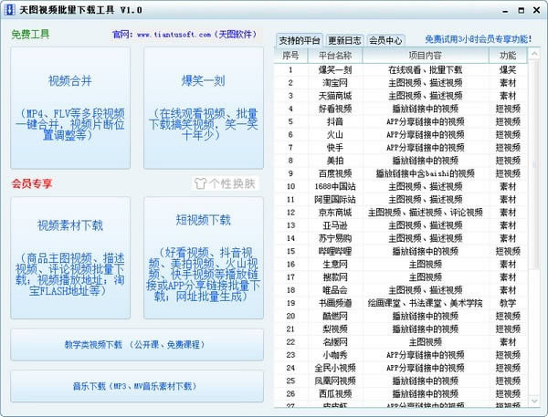Select the 好看视频 row
The width and height of the screenshot is (548, 417).
click(x=401, y=109)
